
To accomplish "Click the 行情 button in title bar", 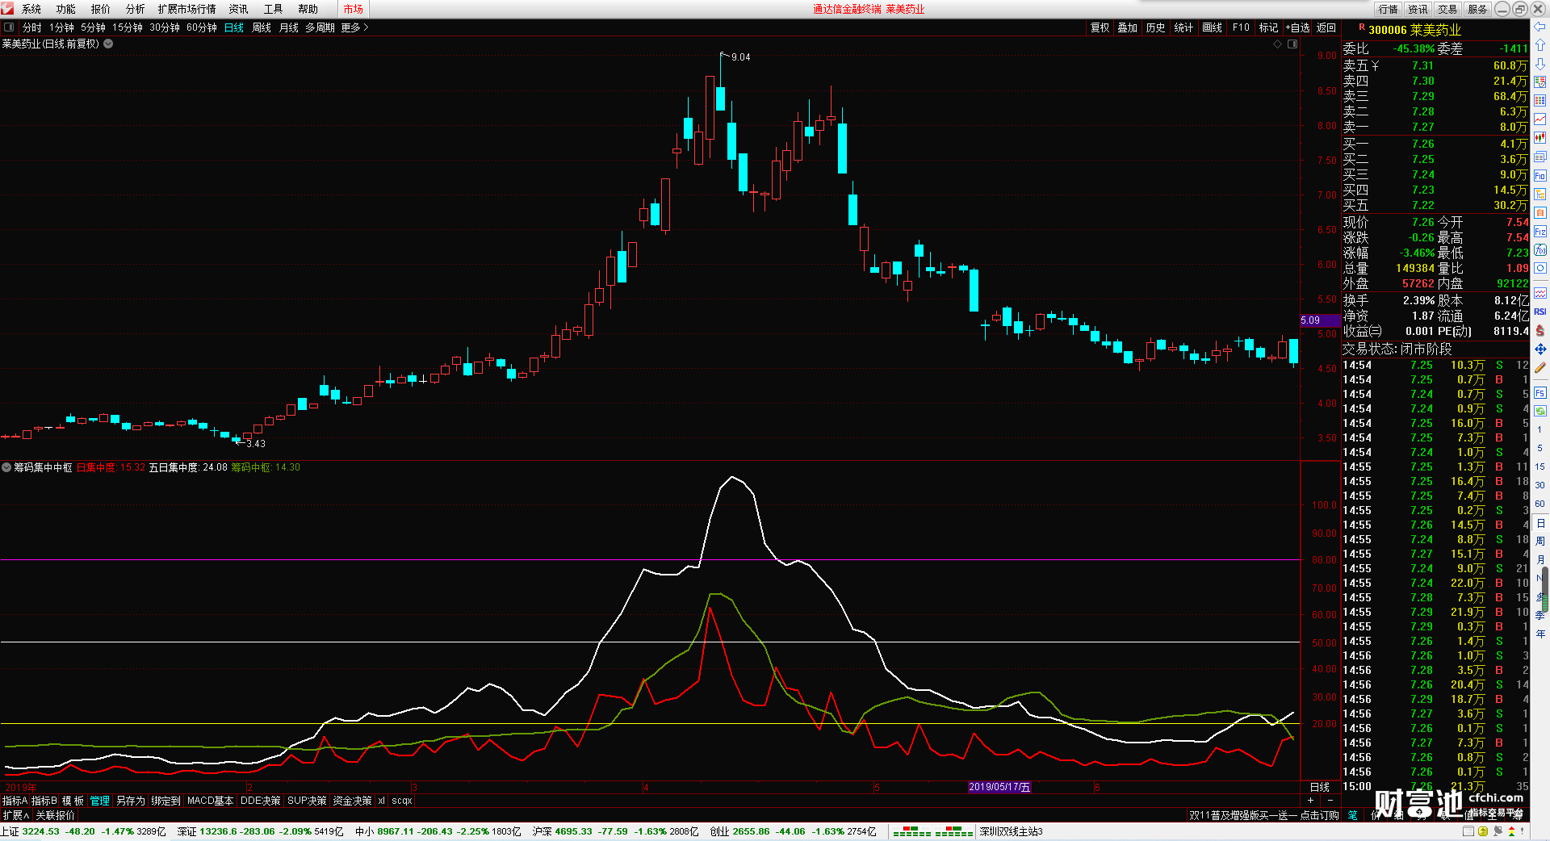I will coord(1389,9).
